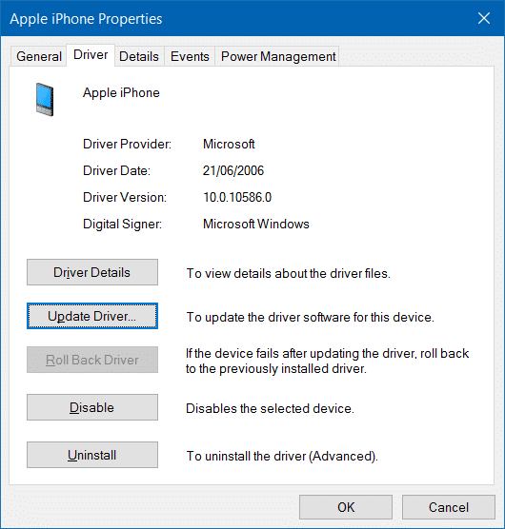Click "To uninstall the driver (Advanced)." text
Screen dimensions: 505x529
(x=282, y=456)
